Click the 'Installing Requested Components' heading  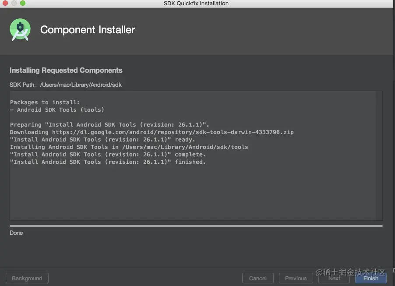coord(66,71)
